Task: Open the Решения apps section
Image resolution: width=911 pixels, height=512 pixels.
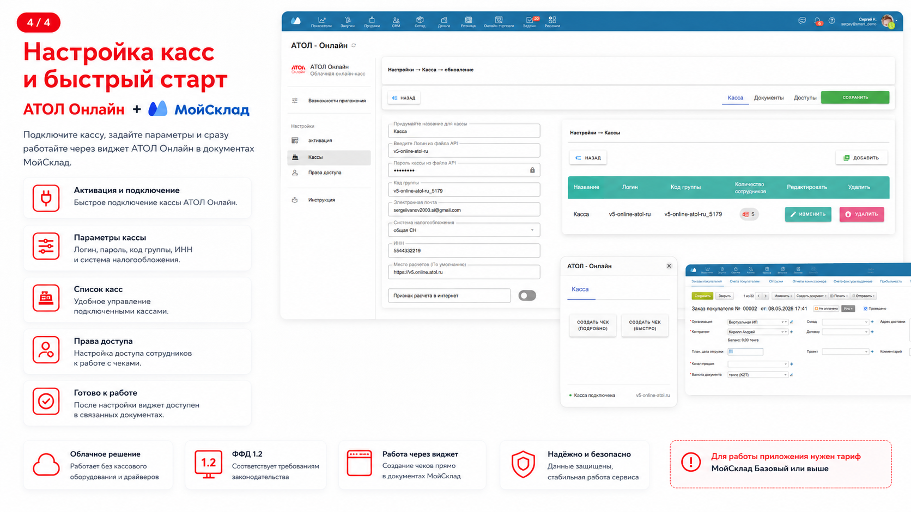Action: 552,22
